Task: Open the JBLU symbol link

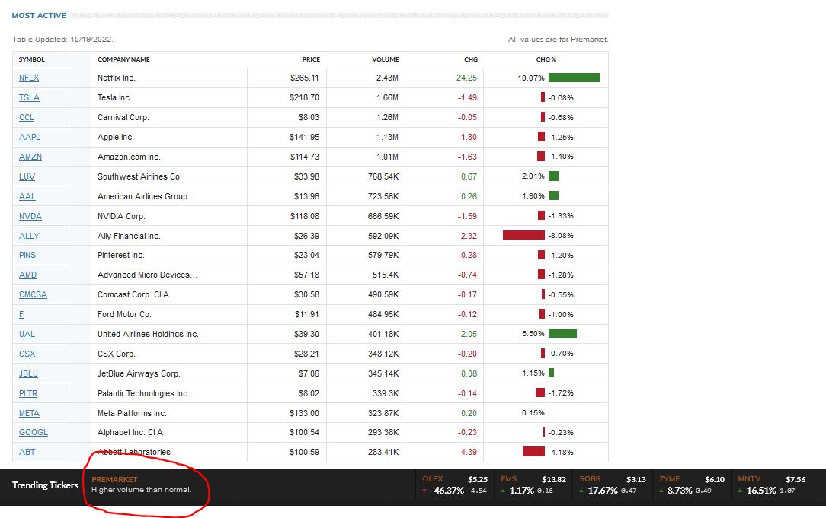Action: click(28, 374)
